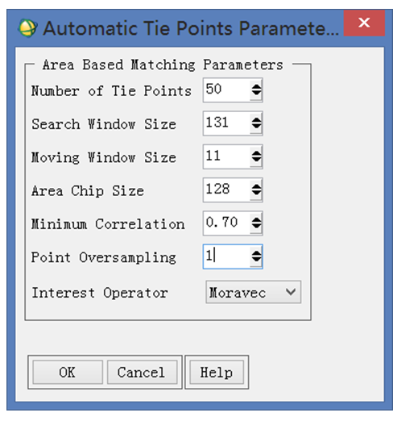The width and height of the screenshot is (401, 421).
Task: Select the Moving Window Size text field
Action: (227, 156)
